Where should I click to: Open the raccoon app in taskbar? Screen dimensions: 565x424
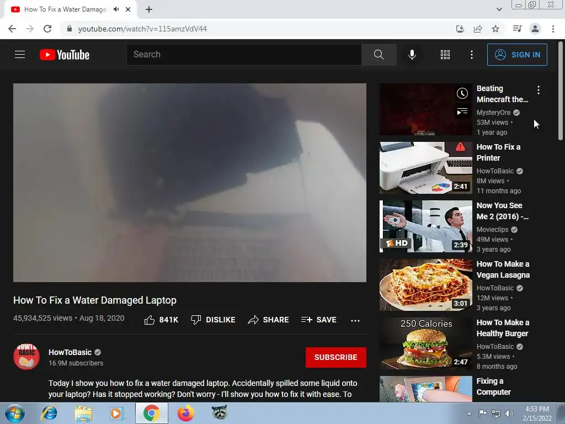[220, 412]
